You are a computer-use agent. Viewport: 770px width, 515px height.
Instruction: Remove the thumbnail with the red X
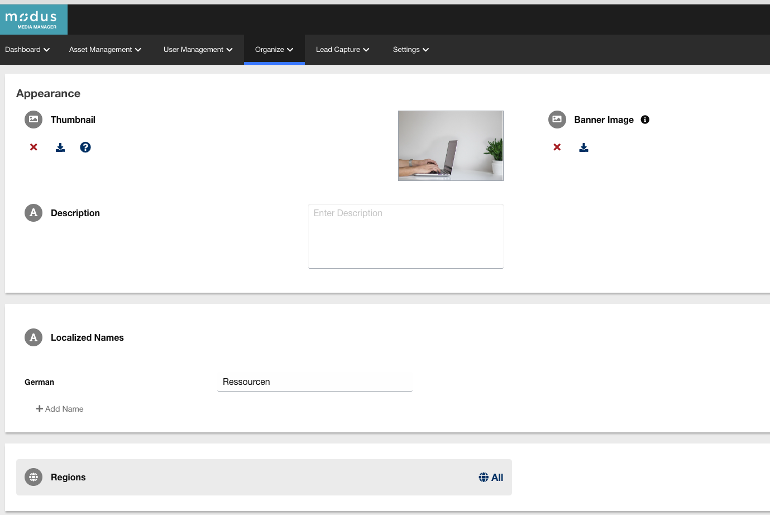(34, 147)
